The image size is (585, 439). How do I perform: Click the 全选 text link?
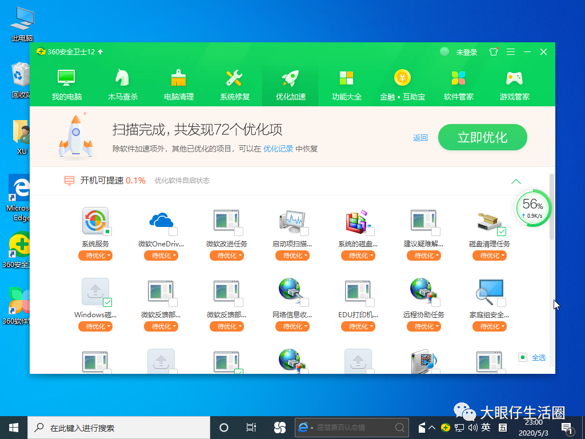538,358
